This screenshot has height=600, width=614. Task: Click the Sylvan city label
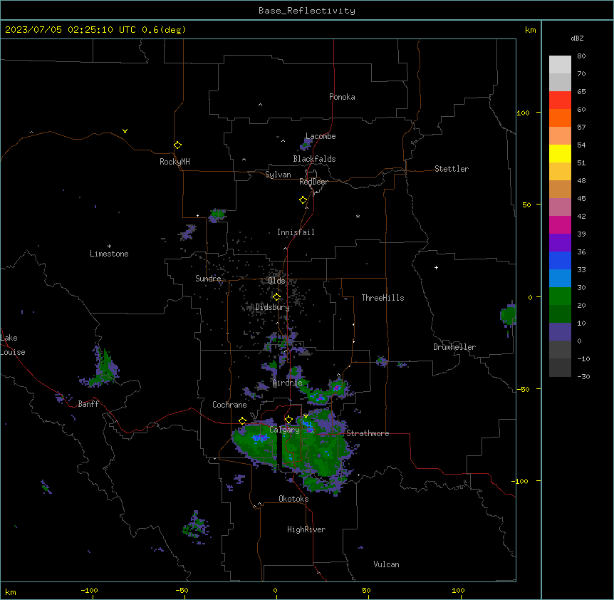278,175
